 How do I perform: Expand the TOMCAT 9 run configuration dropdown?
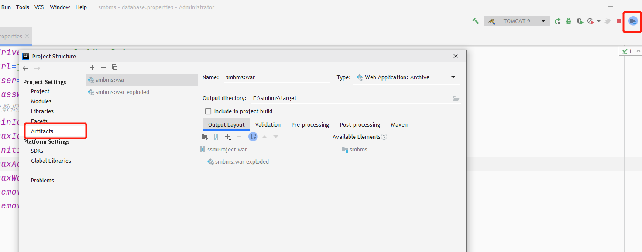[543, 21]
